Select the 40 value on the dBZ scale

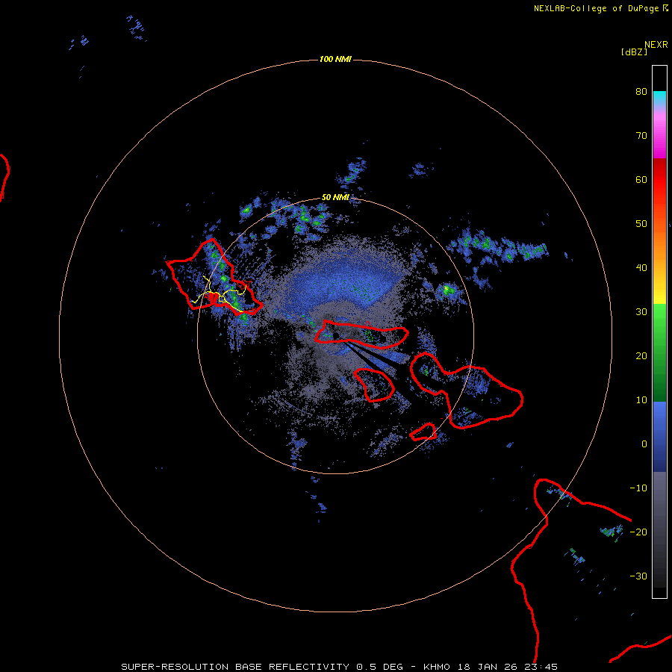point(641,267)
